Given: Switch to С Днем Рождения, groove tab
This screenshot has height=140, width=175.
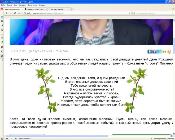Looking at the screenshot, I should pyautogui.click(x=12, y=9).
